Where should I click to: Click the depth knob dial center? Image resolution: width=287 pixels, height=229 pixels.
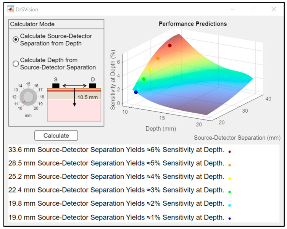click(28, 97)
